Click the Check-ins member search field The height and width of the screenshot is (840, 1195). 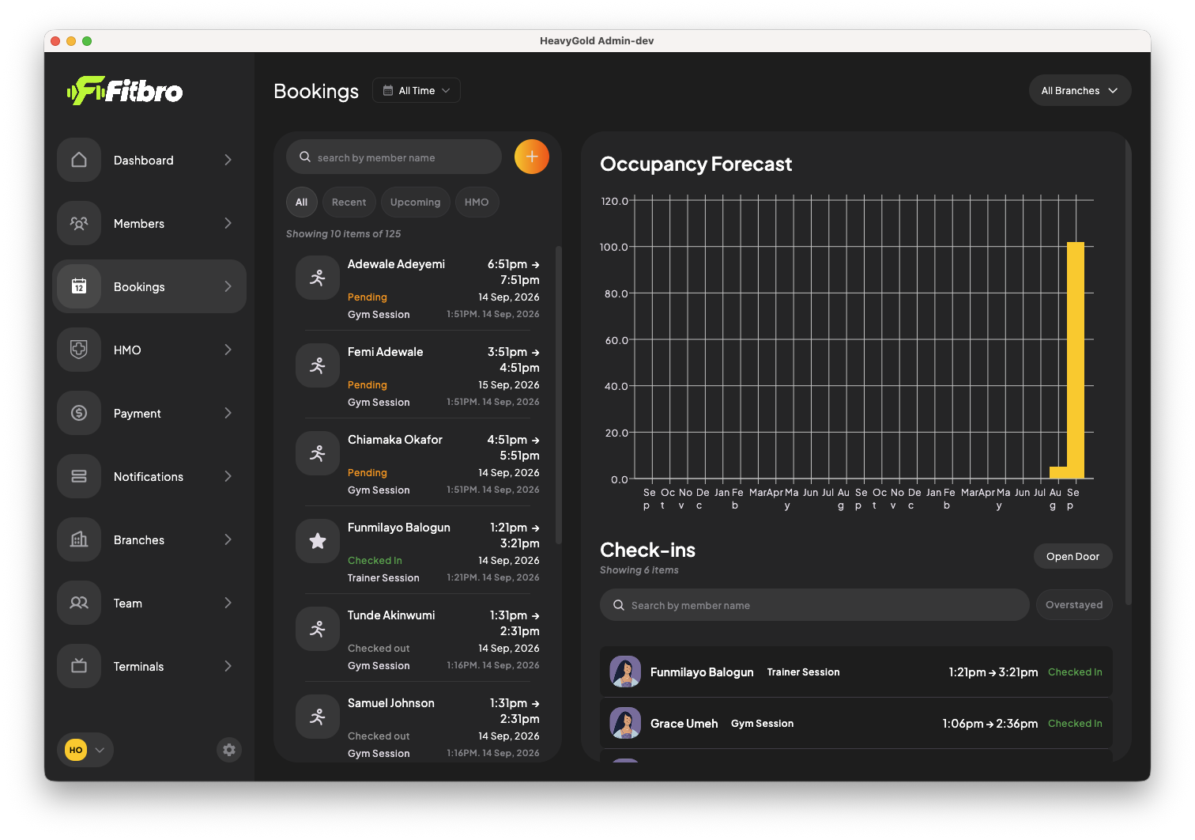[x=814, y=604]
